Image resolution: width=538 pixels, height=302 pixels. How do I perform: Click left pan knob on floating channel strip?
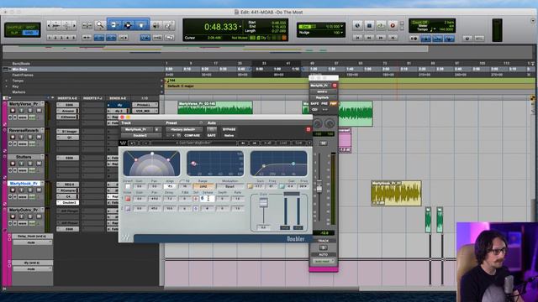pyautogui.click(x=318, y=123)
